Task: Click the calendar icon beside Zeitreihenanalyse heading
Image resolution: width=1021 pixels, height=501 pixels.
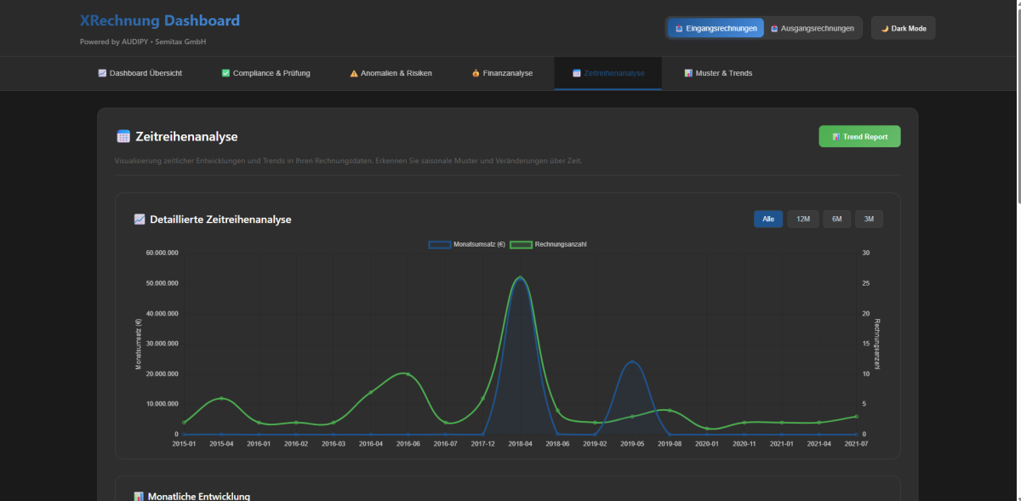Action: click(123, 136)
